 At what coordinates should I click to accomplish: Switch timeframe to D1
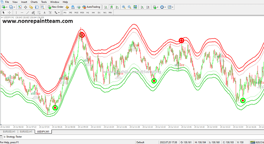coord(99,13)
